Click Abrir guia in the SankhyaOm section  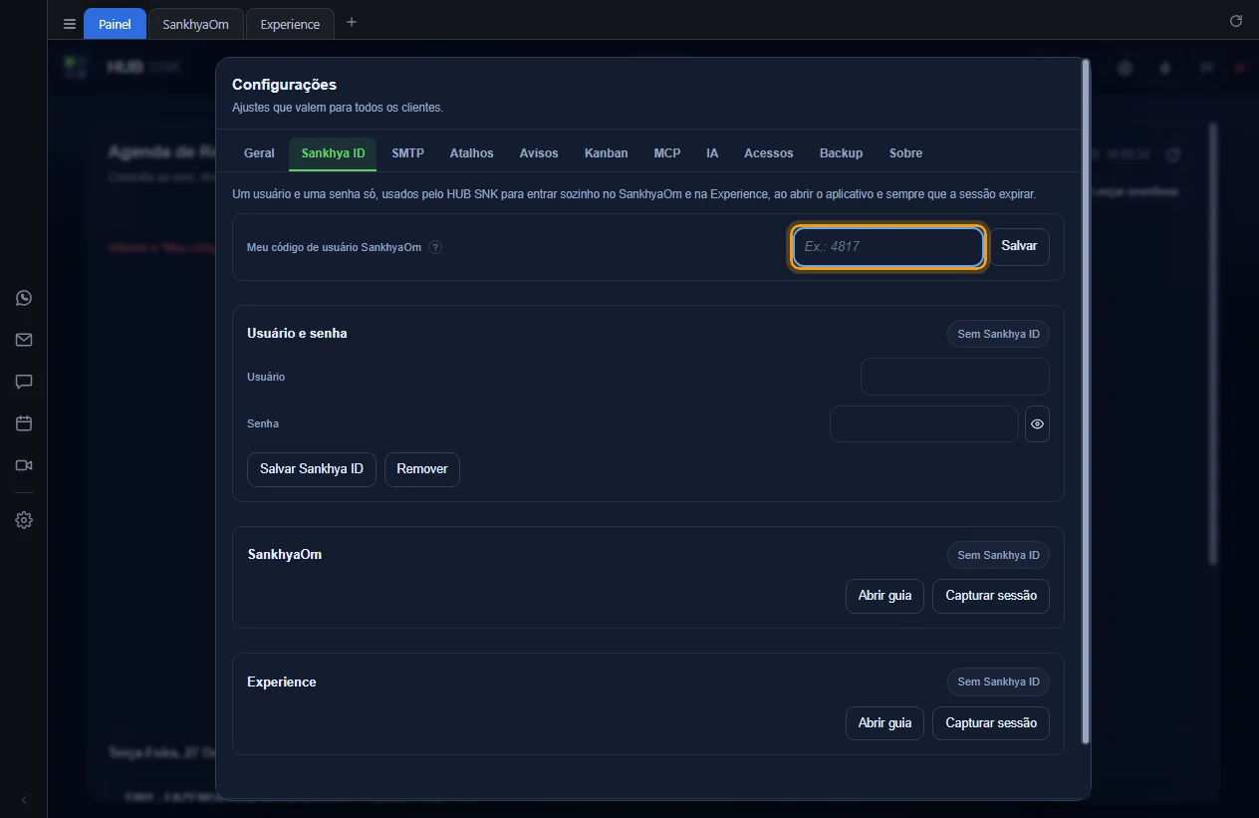pyautogui.click(x=884, y=596)
